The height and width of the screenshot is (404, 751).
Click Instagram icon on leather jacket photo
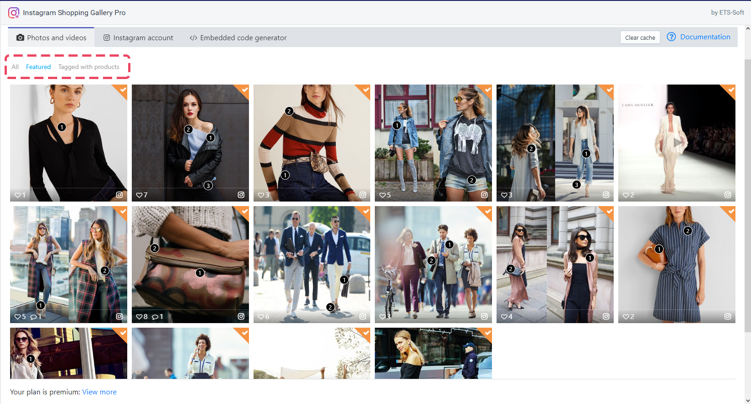(241, 195)
